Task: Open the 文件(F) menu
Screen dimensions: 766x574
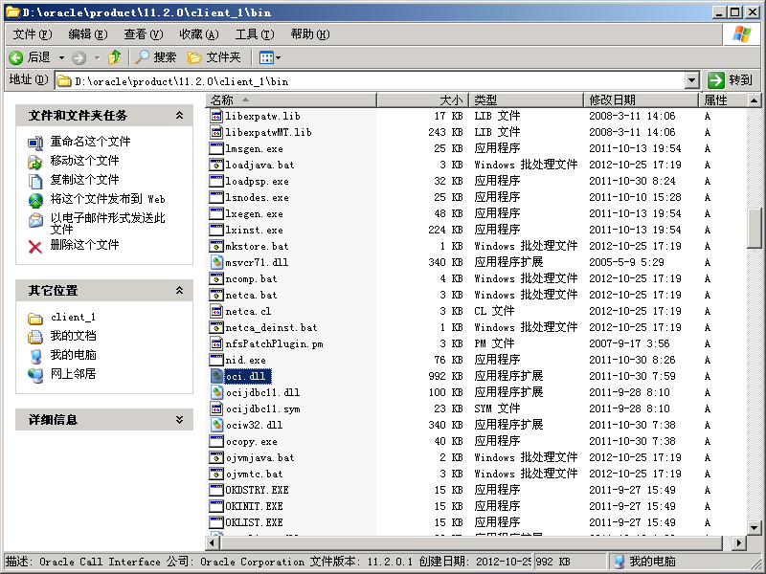Action: (33, 34)
